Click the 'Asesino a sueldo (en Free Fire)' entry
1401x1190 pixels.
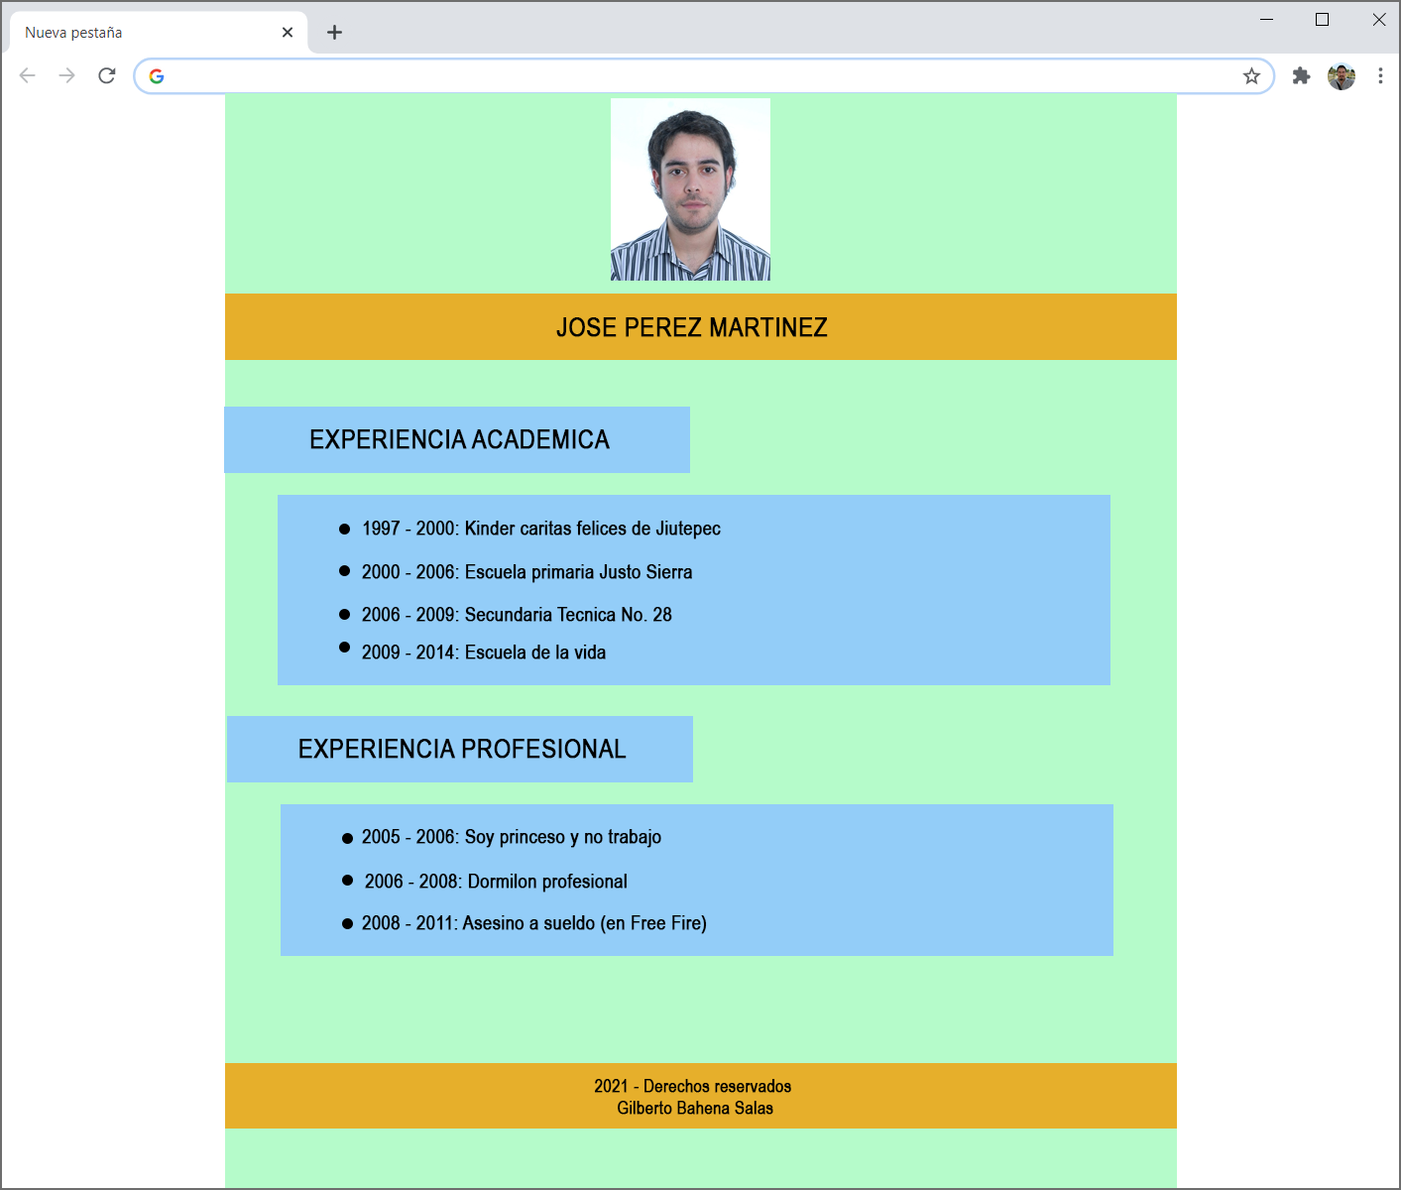pos(533,923)
